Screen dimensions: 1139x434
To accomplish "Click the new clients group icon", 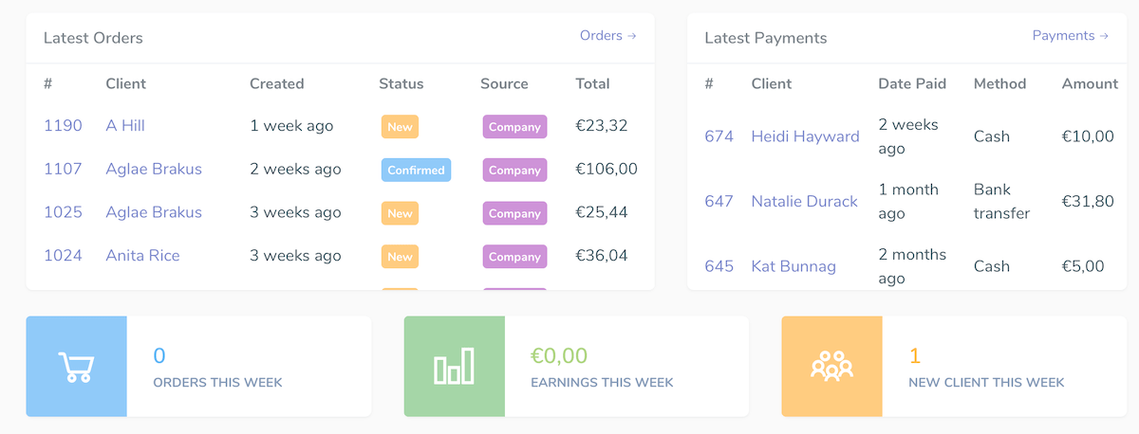I will coord(831,367).
